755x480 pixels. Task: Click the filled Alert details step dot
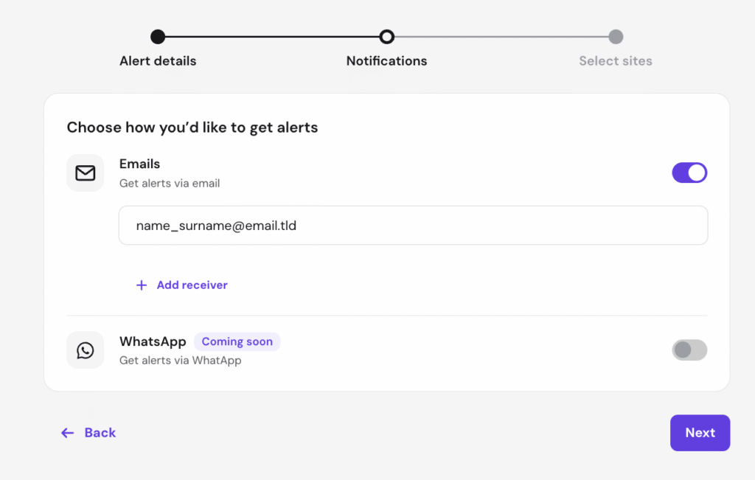coord(158,37)
